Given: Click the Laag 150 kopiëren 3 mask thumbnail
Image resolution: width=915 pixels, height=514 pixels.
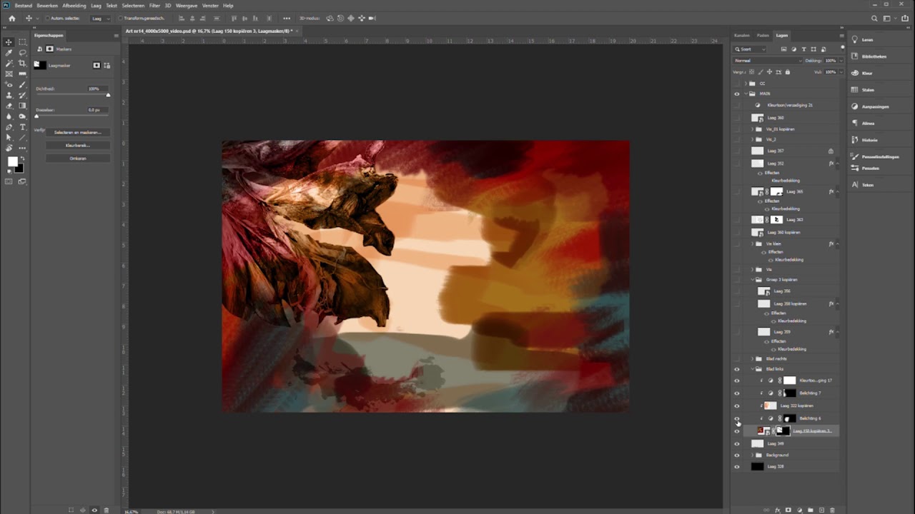Looking at the screenshot, I should [783, 430].
